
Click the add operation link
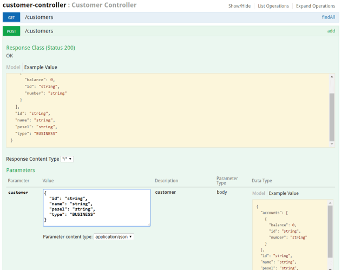331,31
